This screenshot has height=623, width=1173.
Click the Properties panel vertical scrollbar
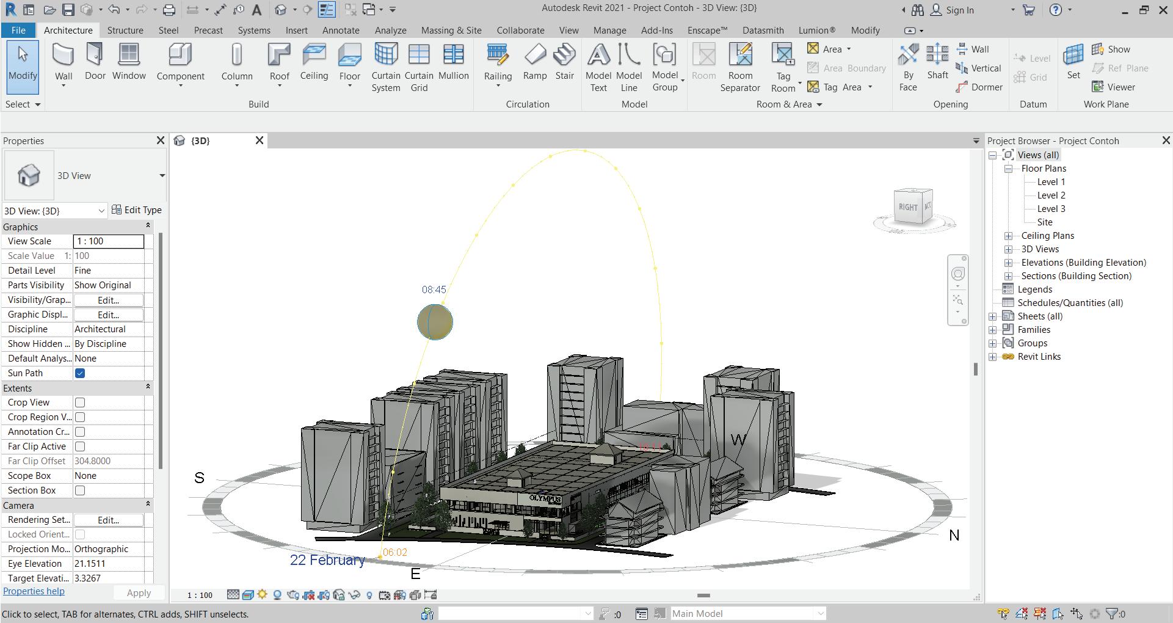click(x=160, y=351)
